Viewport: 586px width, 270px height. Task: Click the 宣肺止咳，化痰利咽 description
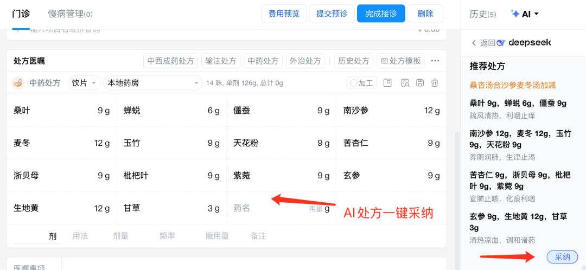(502, 198)
